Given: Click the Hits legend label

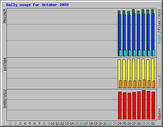Looking at the screenshot, I should tap(159, 13).
